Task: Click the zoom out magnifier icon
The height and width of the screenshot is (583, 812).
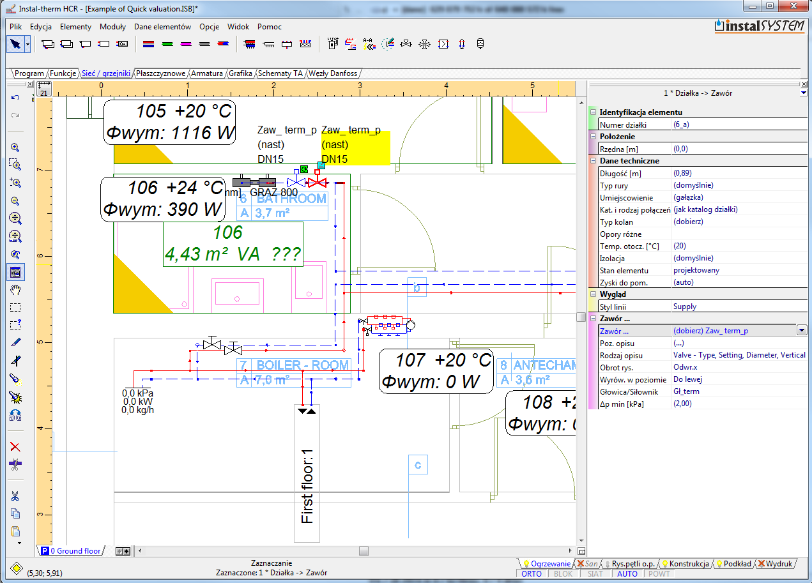Action: coord(15,201)
